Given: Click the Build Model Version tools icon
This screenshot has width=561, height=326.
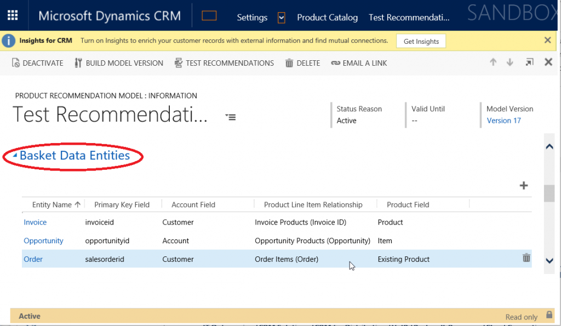Looking at the screenshot, I should 78,63.
